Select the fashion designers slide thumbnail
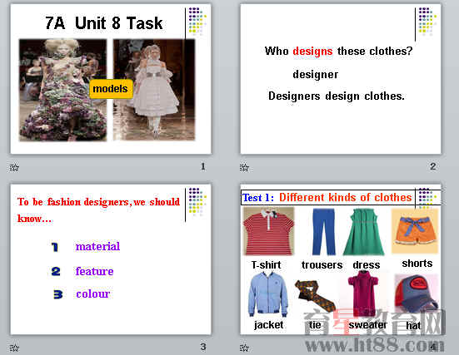The height and width of the screenshot is (355, 459). coord(111,259)
